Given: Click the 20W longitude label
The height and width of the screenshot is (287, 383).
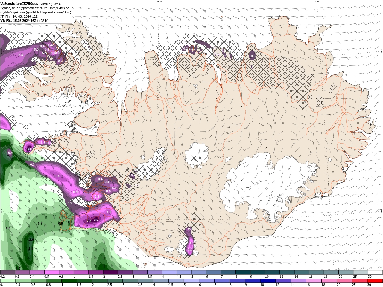Looking at the screenshot, I should tap(159, 1).
